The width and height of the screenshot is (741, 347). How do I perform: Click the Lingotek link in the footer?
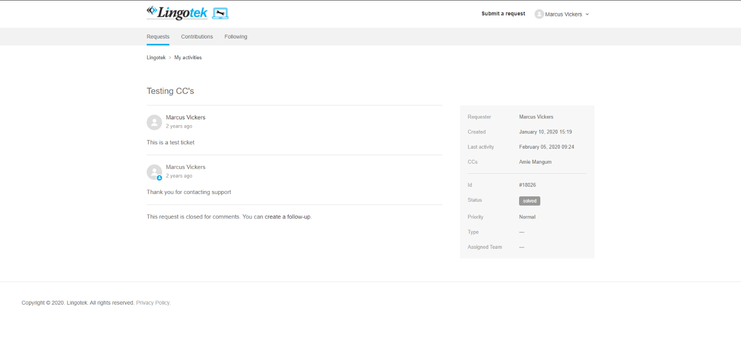[x=77, y=303]
